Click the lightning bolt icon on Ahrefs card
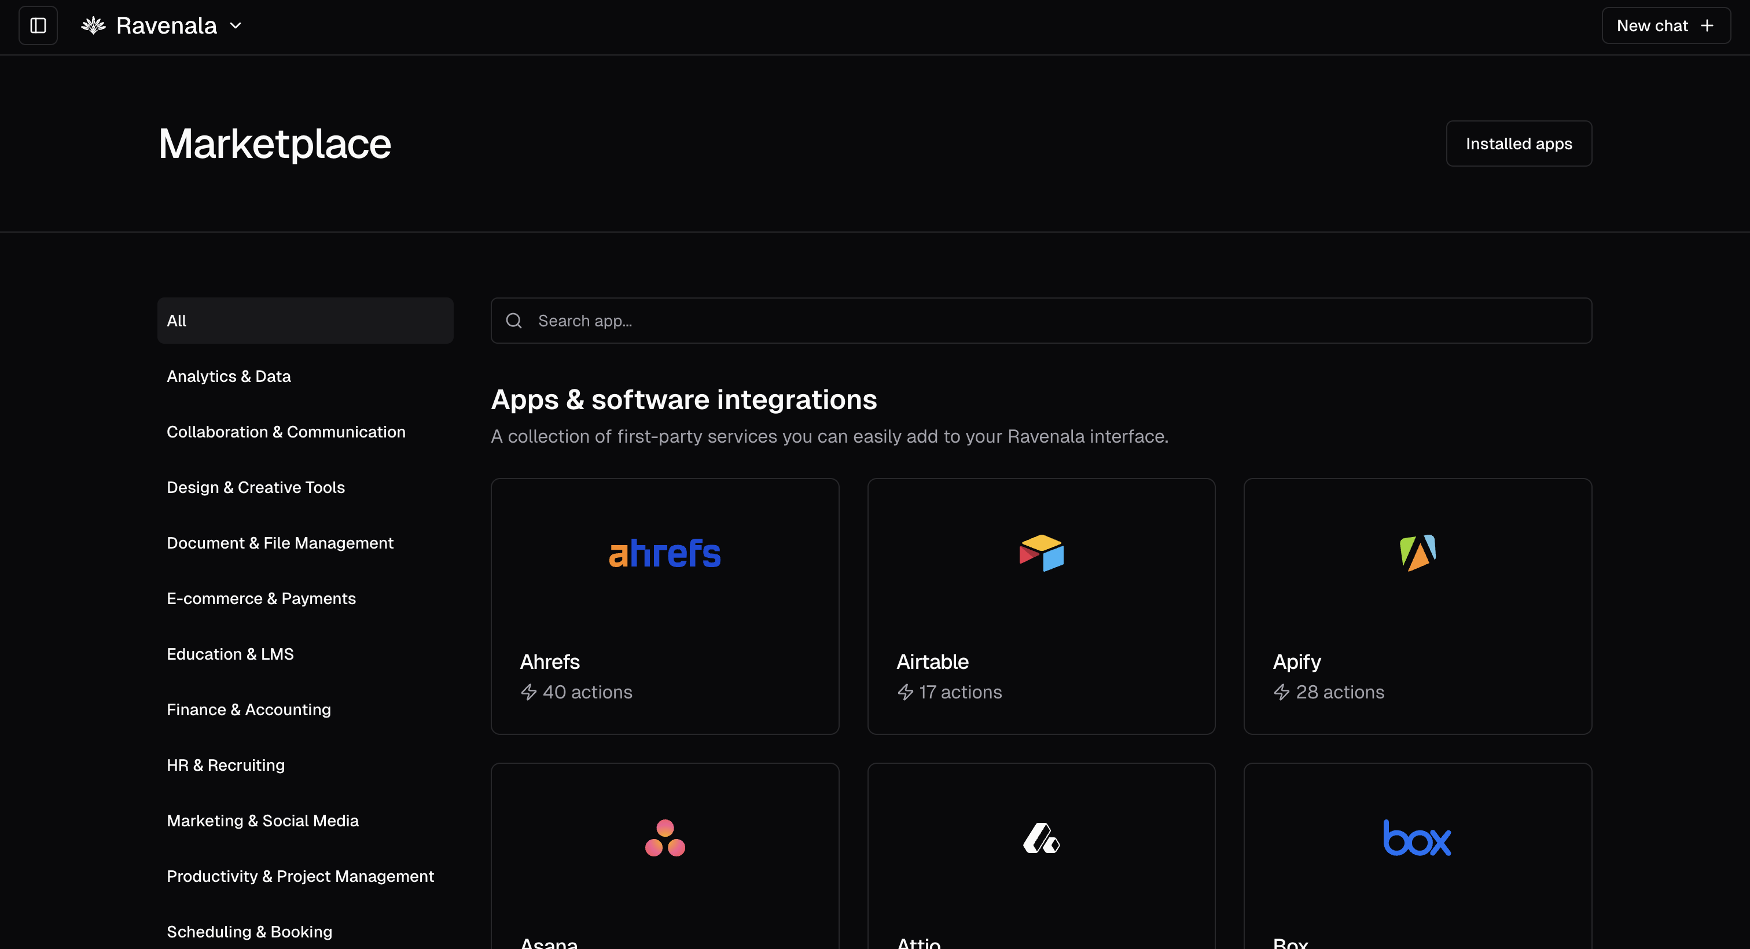This screenshot has height=949, width=1750. (x=528, y=692)
